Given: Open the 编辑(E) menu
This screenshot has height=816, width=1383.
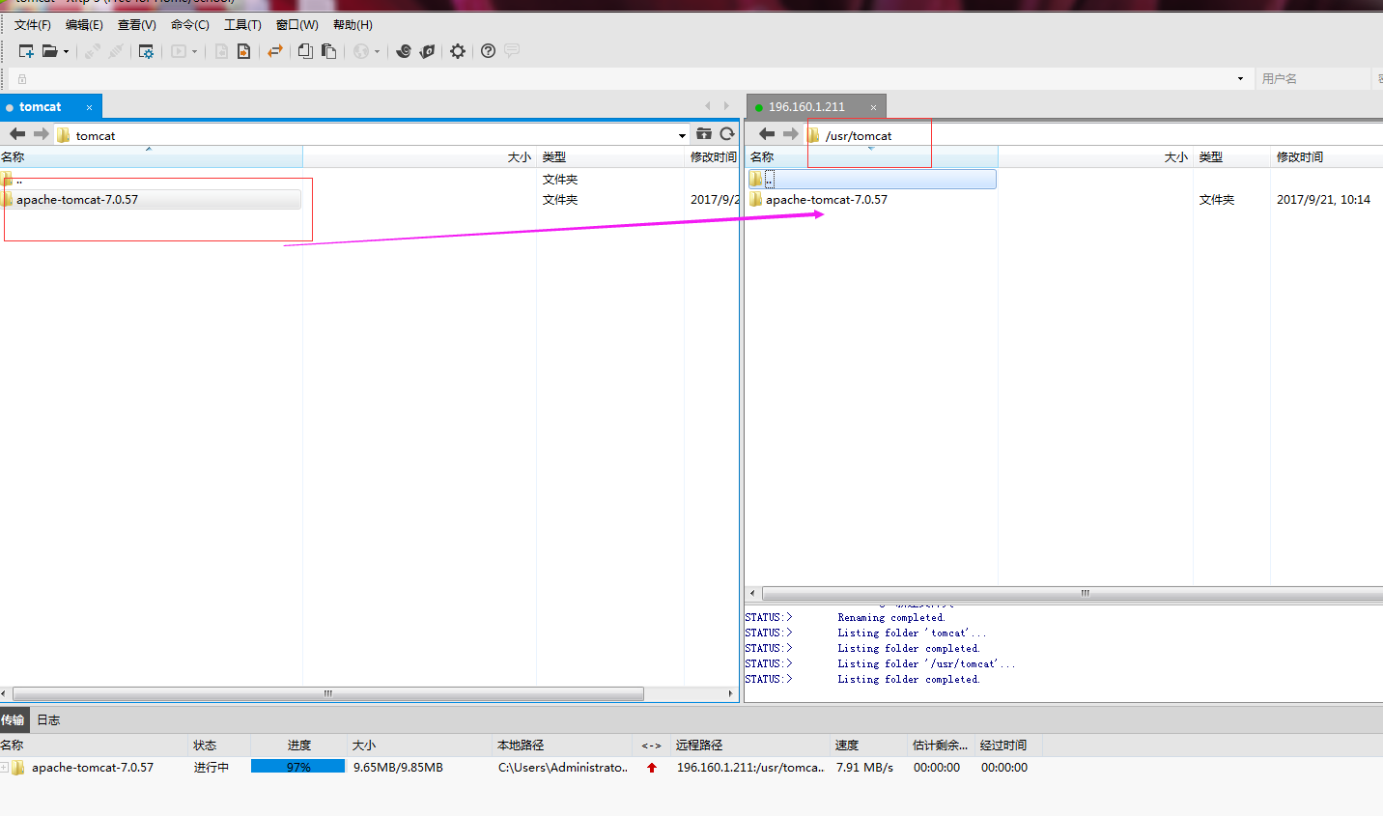Looking at the screenshot, I should tap(84, 25).
